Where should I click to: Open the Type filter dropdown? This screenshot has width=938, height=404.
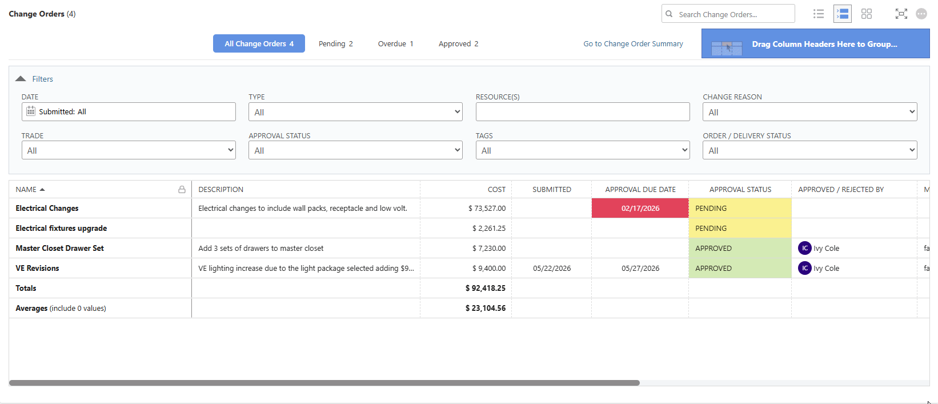tap(355, 112)
